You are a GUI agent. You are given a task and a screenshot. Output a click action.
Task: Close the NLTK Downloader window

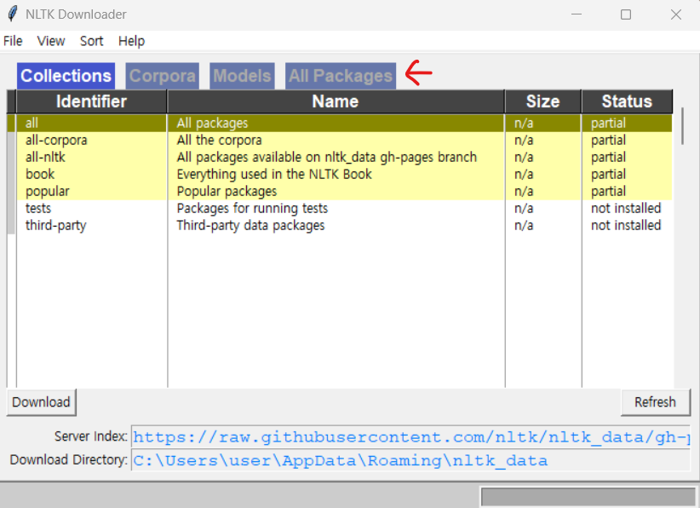point(676,14)
